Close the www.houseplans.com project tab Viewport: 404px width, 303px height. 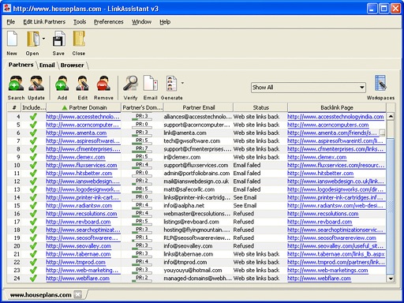(x=77, y=294)
